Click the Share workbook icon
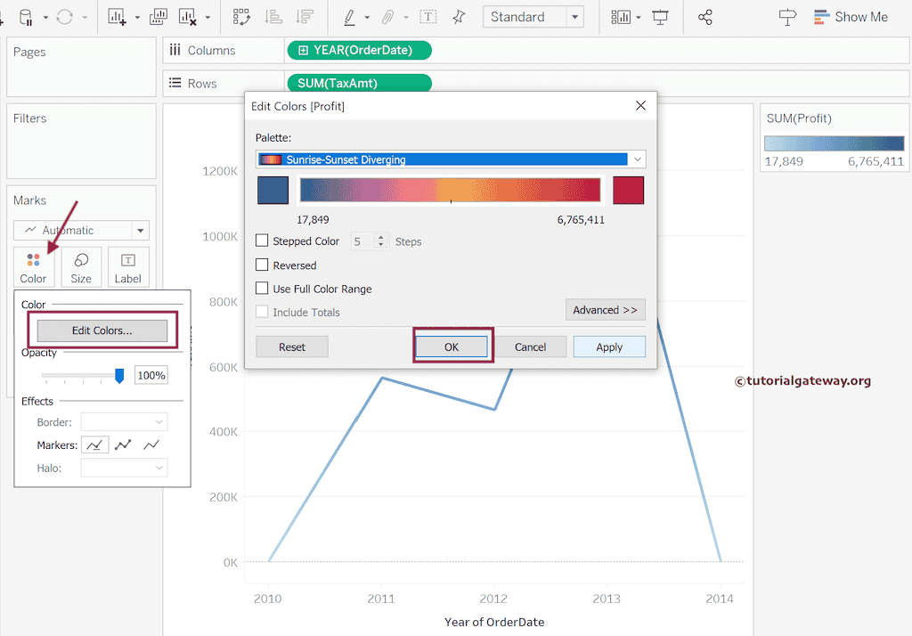 point(705,18)
